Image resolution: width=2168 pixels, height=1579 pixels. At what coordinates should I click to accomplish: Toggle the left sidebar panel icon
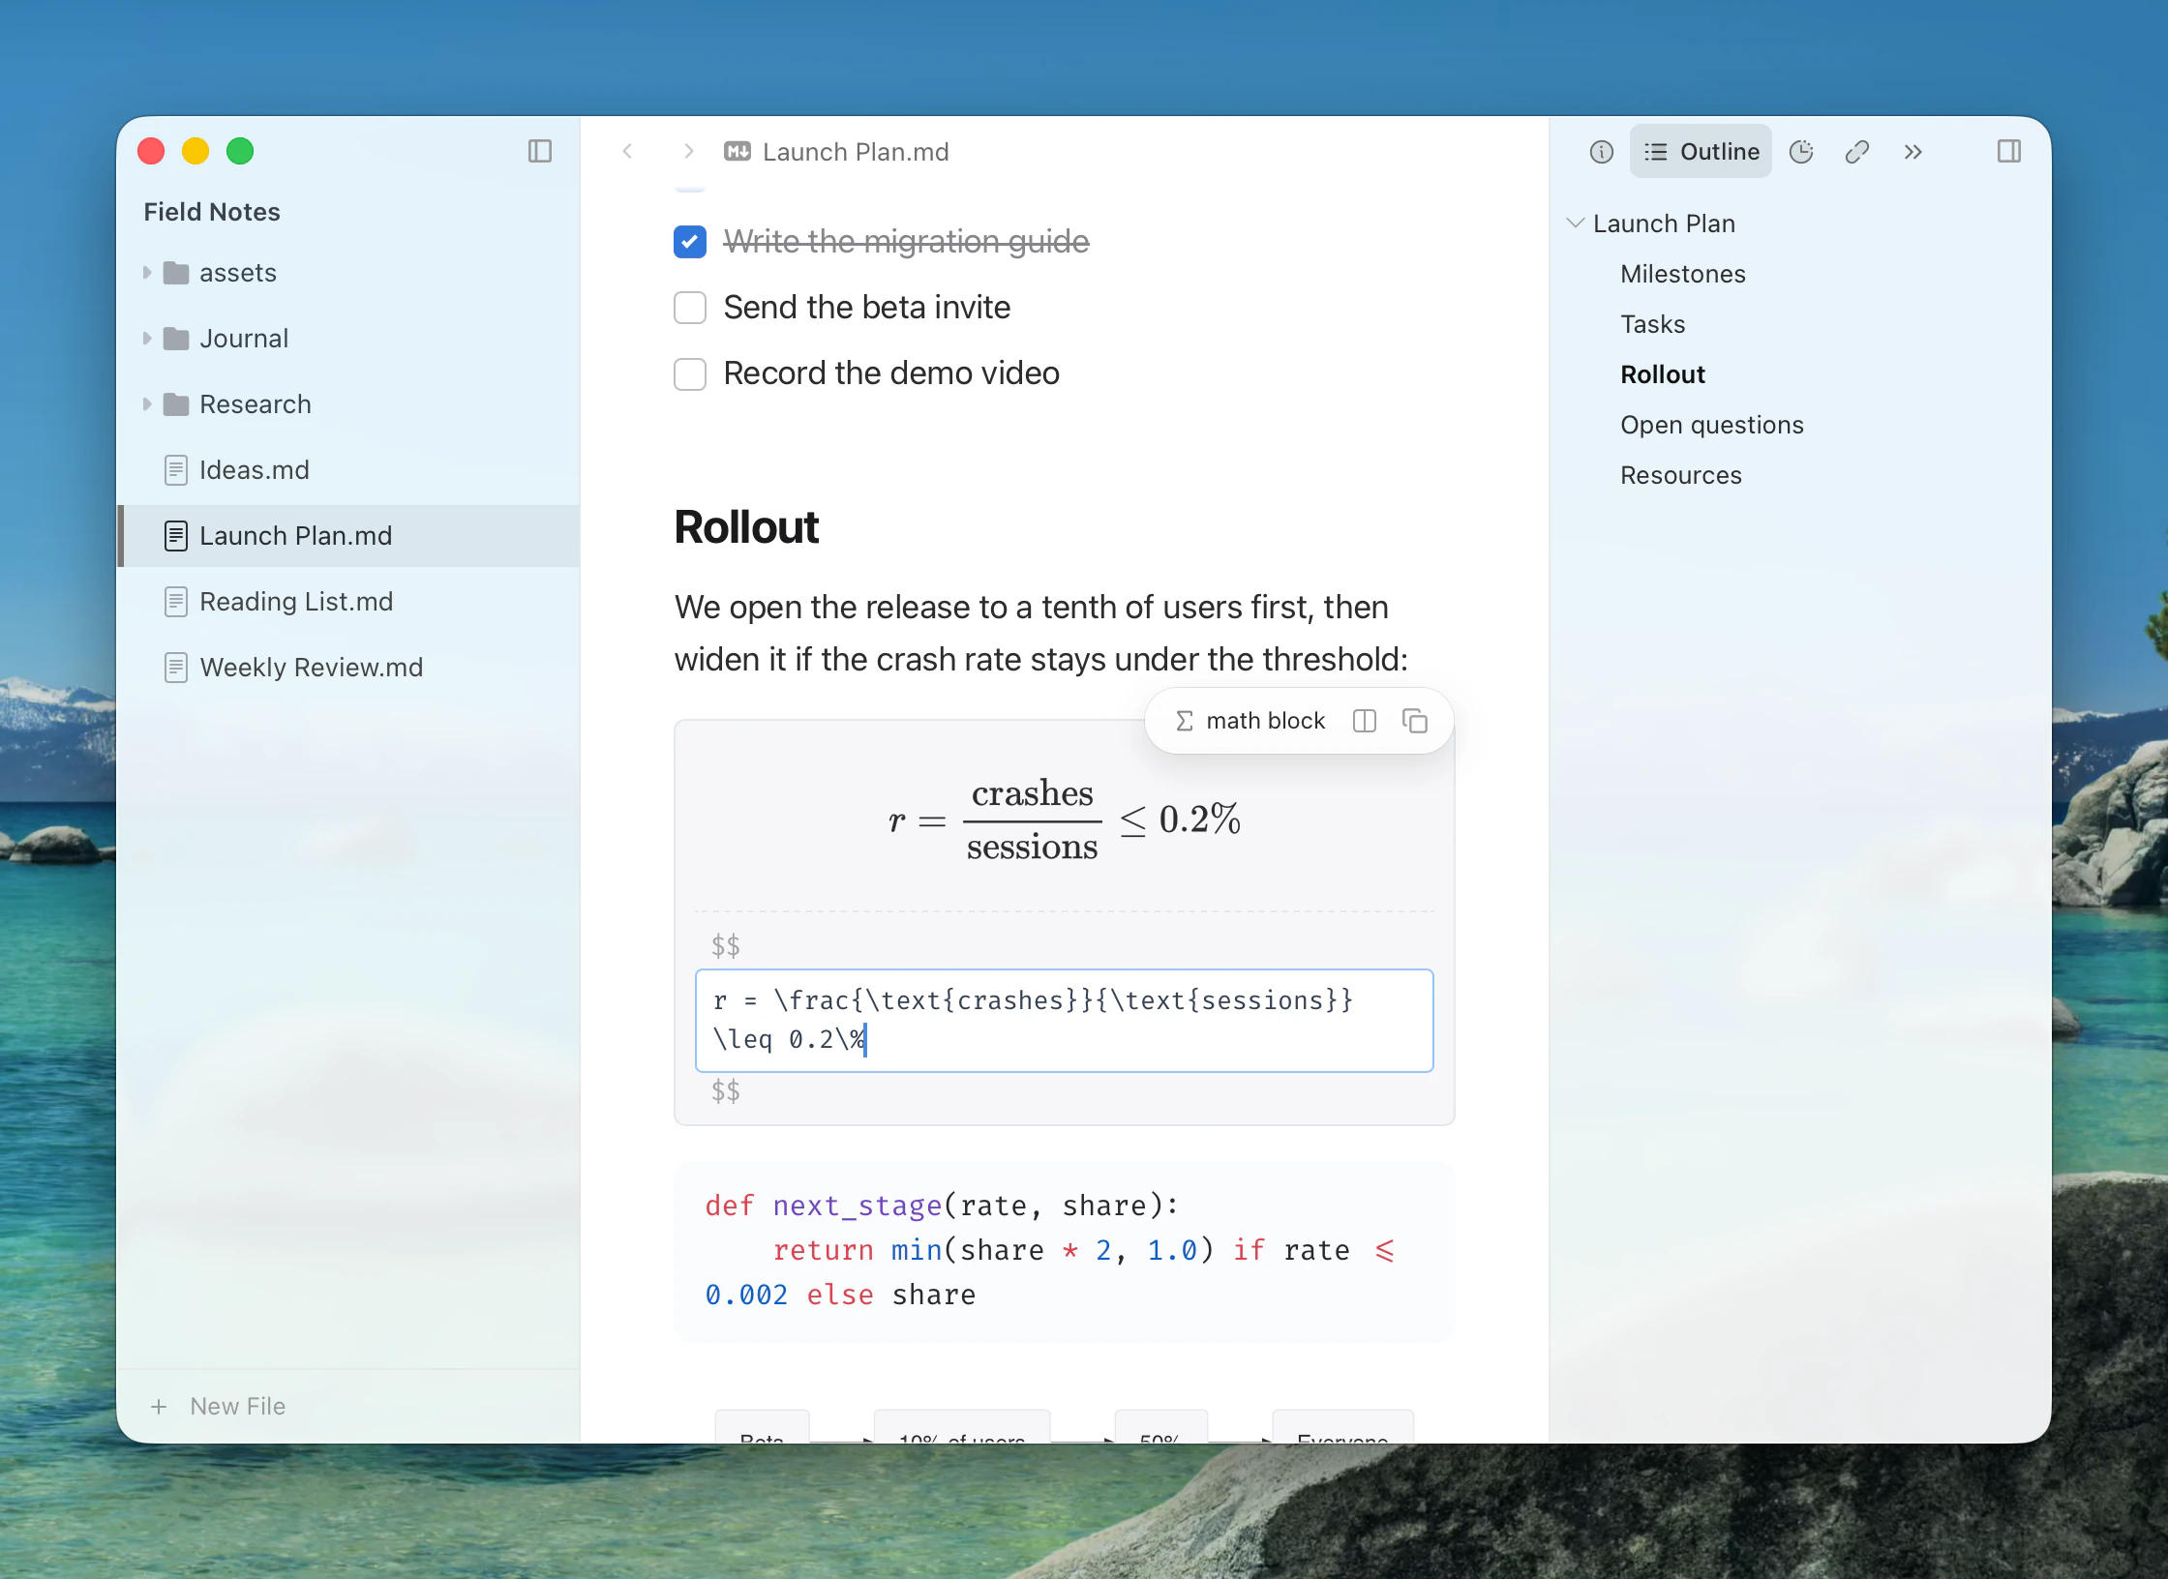540,151
